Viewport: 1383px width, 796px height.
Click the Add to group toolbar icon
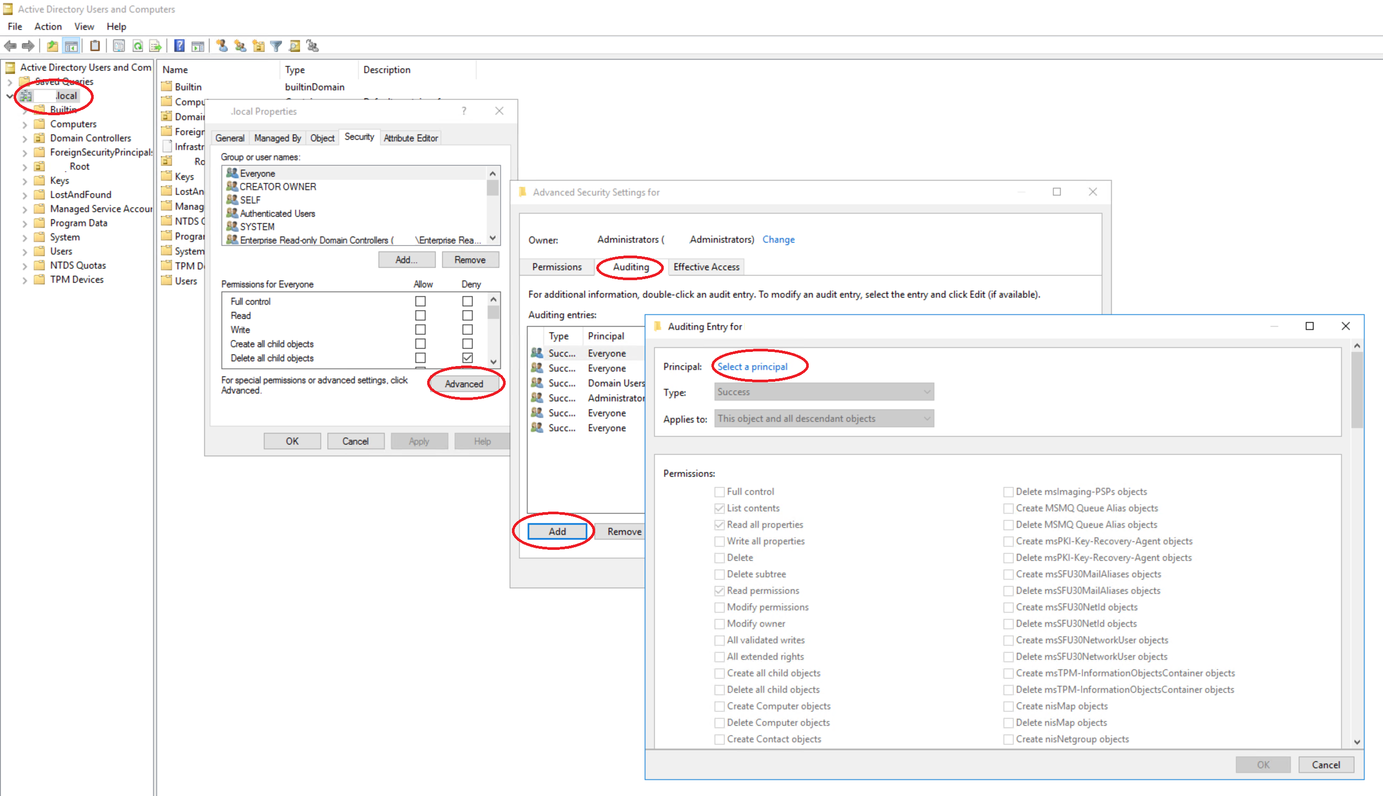tap(313, 46)
